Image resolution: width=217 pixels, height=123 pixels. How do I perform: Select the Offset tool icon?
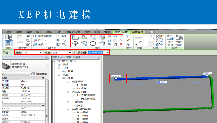coord(84,37)
